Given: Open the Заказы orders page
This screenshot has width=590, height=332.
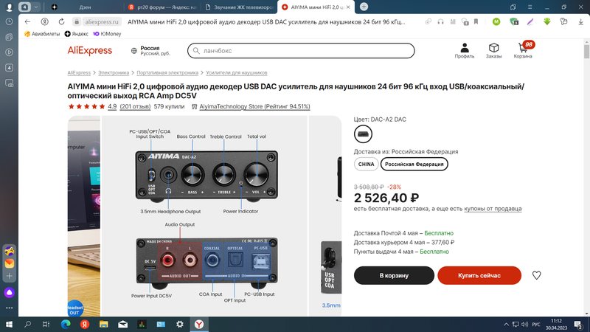Looking at the screenshot, I should pyautogui.click(x=493, y=50).
